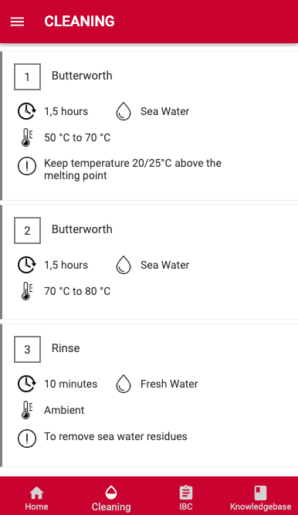298x515 pixels.
Task: Click the thermometer icon by 50 °C to 70 °C
Action: pos(27,137)
